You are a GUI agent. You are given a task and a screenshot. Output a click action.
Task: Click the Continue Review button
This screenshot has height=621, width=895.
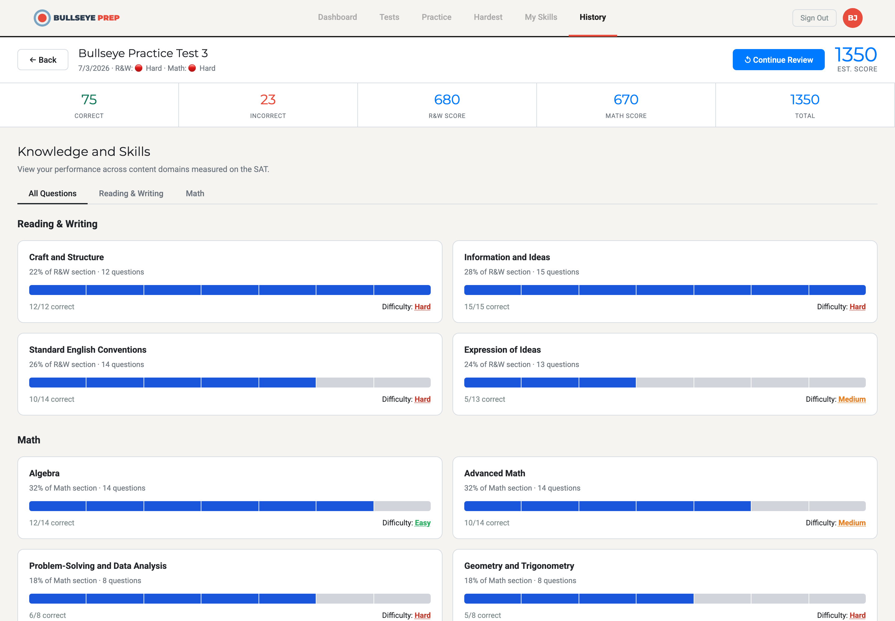tap(778, 60)
